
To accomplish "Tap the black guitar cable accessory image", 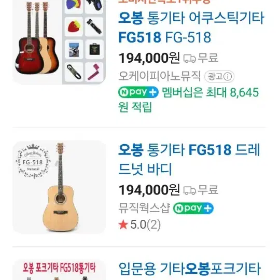I will [74, 72].
